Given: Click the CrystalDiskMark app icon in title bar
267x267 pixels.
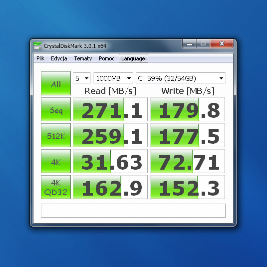Looking at the screenshot, I should pyautogui.click(x=37, y=45).
